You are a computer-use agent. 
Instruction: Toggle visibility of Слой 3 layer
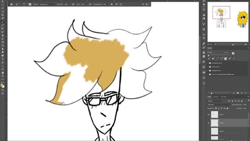[x=209, y=115]
